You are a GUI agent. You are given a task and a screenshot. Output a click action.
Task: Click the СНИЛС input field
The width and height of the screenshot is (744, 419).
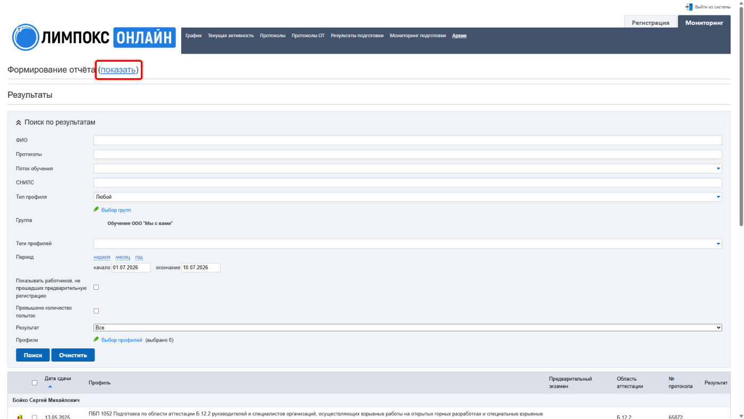[408, 182]
